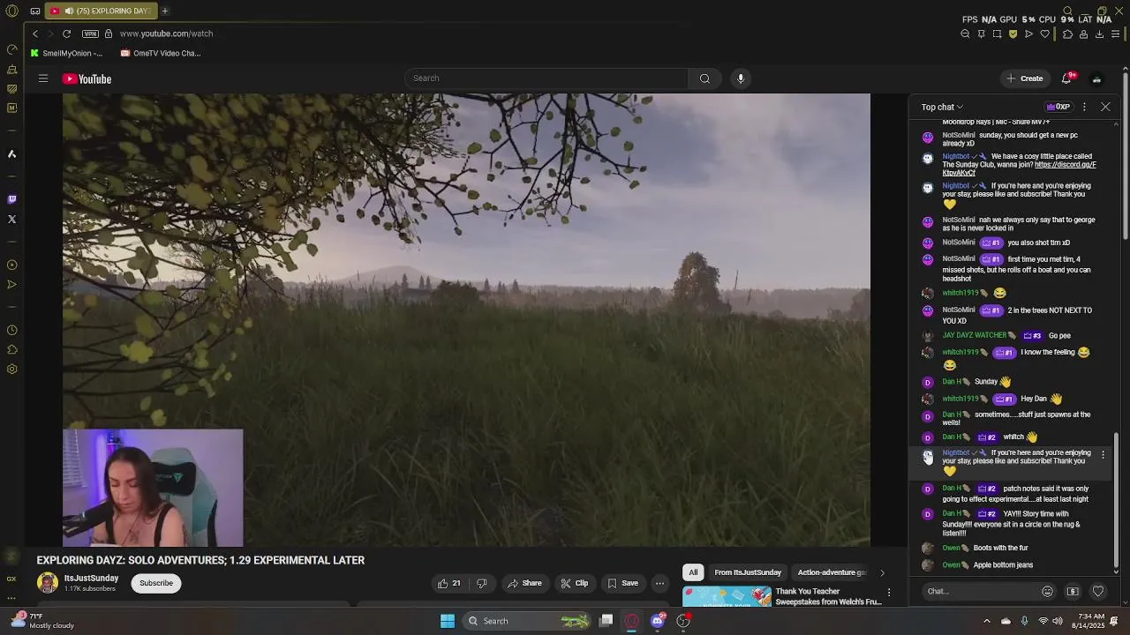Open the Create button on YouTube
This screenshot has height=635, width=1130.
click(1024, 78)
